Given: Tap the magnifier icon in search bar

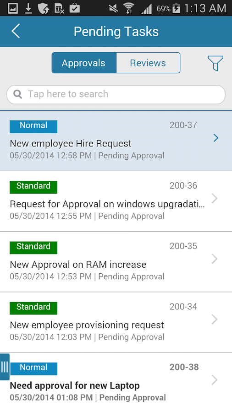Looking at the screenshot, I should pyautogui.click(x=17, y=94).
